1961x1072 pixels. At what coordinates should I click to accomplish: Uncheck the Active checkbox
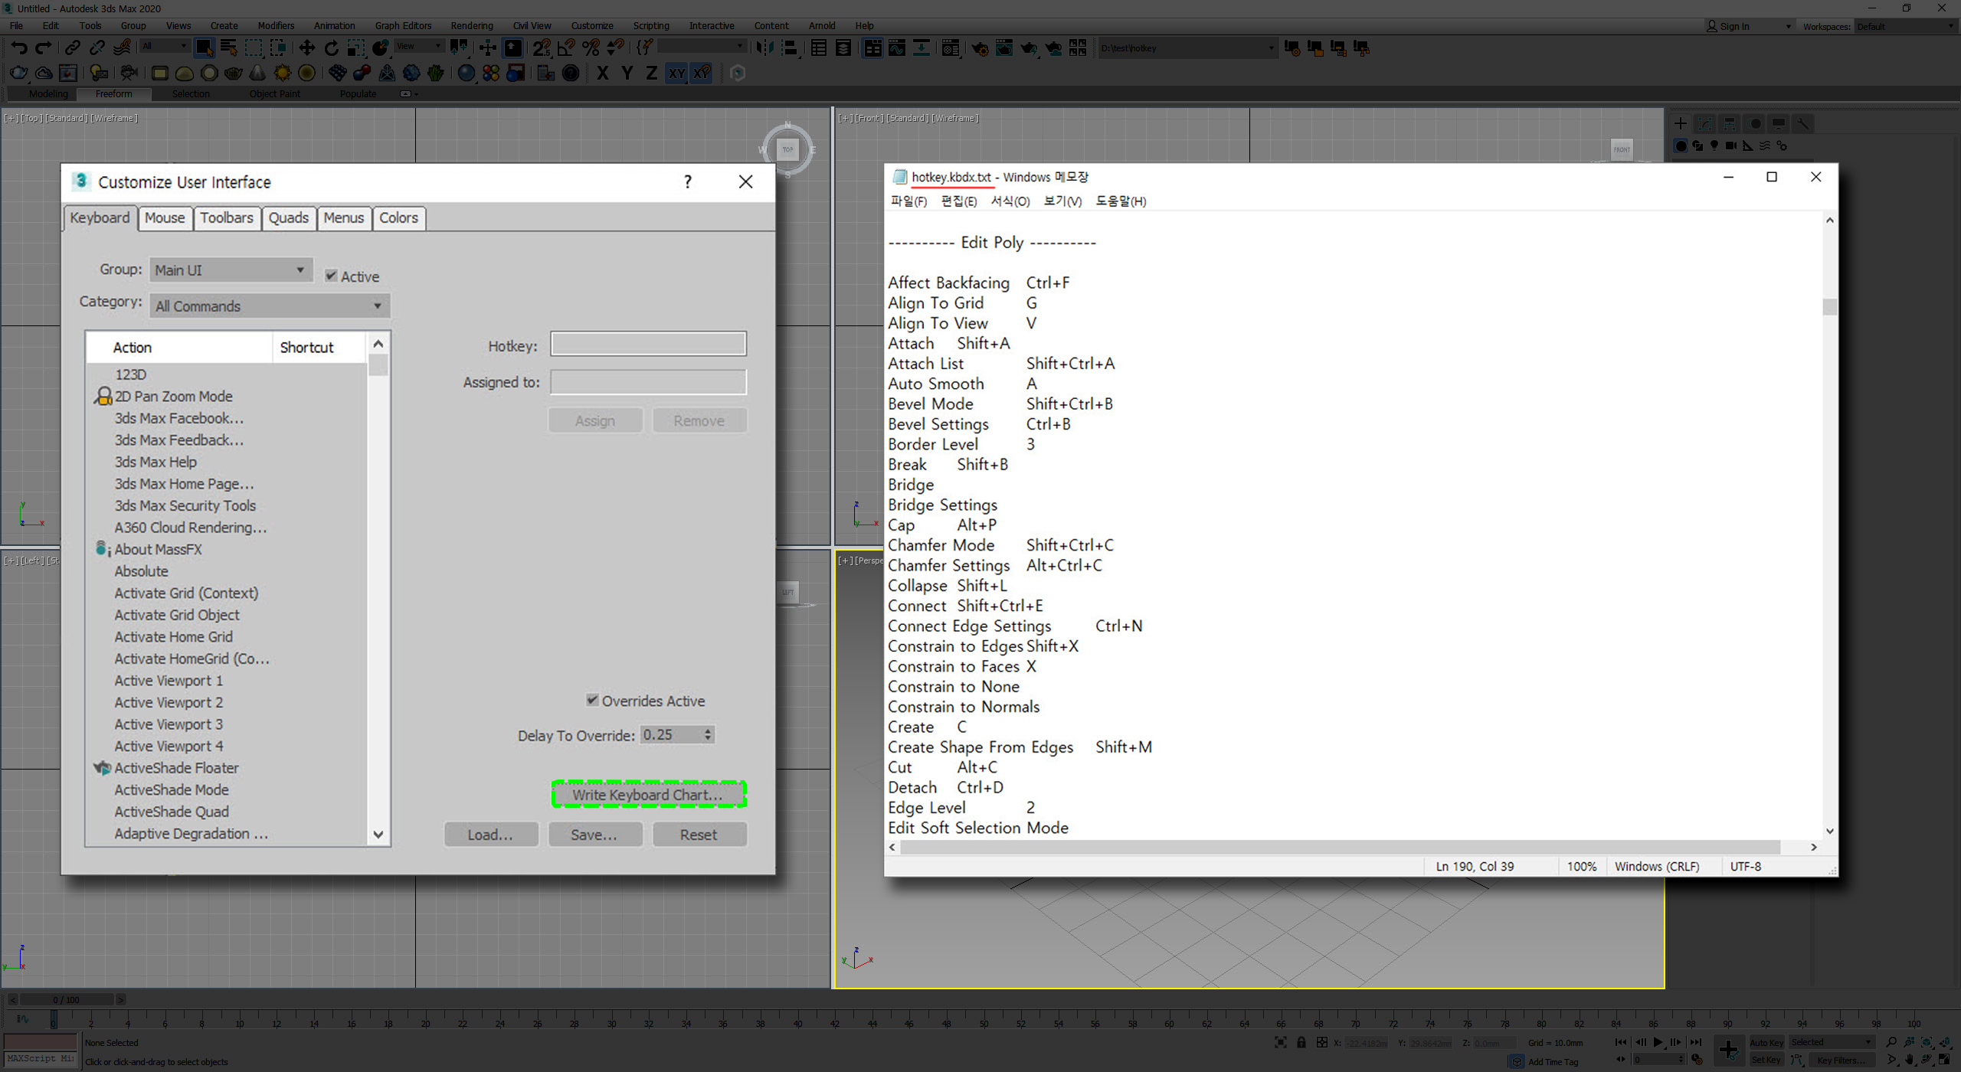point(331,276)
